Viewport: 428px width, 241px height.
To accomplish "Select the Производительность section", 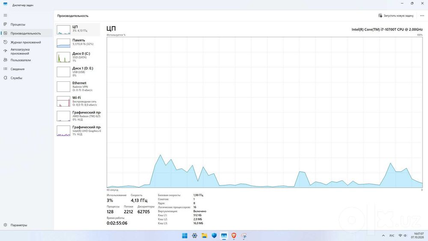I will coord(27,33).
